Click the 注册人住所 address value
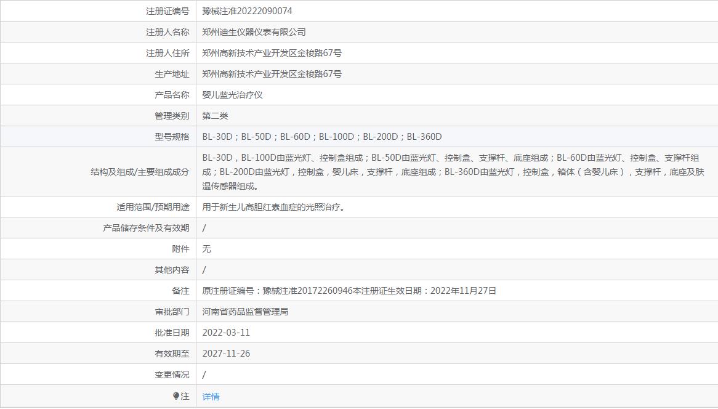718x409 pixels. click(272, 53)
